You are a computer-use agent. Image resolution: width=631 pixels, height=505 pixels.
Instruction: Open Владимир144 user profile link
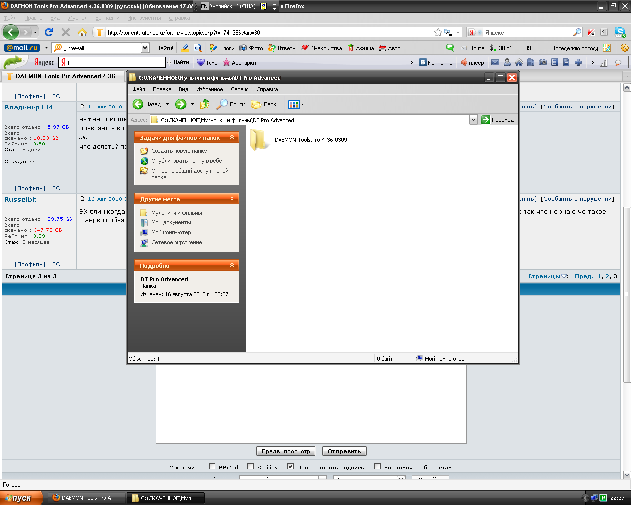(29, 107)
